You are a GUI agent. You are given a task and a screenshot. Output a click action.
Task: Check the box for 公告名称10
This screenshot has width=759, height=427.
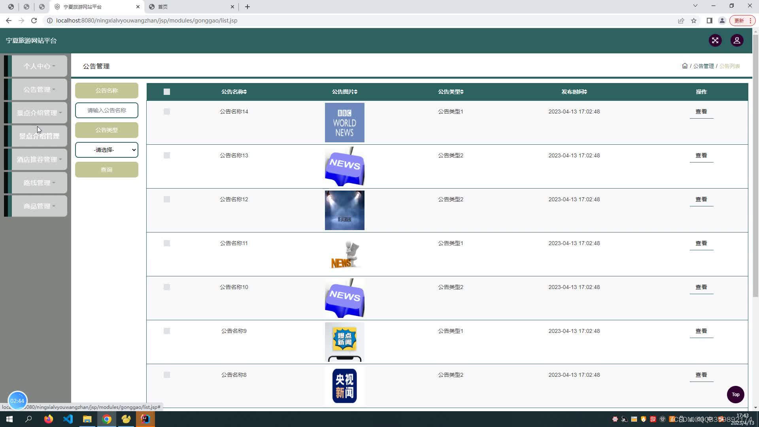(167, 287)
